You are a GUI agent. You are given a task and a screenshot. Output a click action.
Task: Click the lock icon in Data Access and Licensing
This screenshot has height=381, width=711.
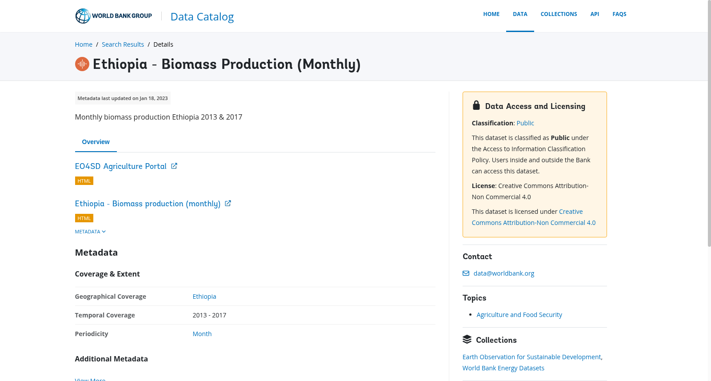[x=476, y=105]
